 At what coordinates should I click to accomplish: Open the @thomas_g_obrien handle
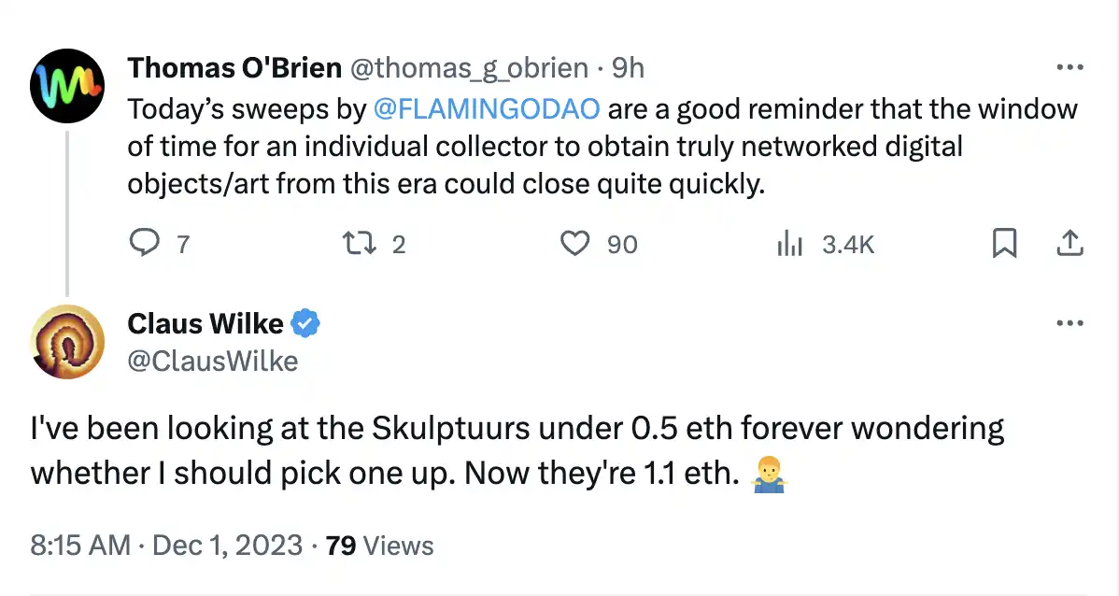point(469,68)
